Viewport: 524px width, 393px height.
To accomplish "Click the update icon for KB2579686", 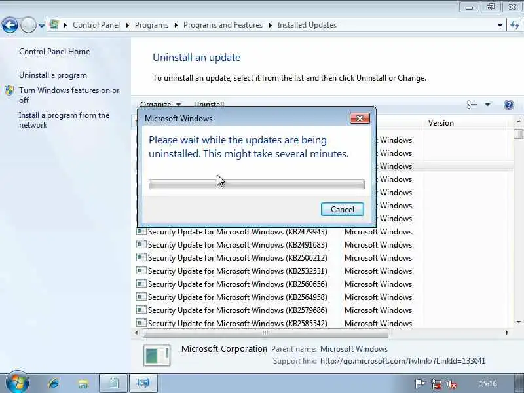I will click(x=141, y=310).
